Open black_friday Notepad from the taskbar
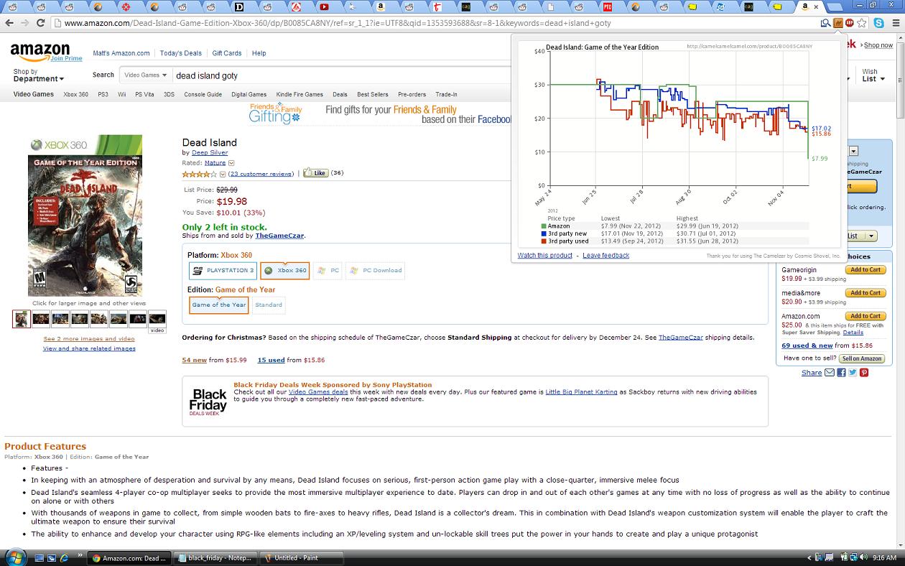905x566 pixels. click(x=215, y=558)
